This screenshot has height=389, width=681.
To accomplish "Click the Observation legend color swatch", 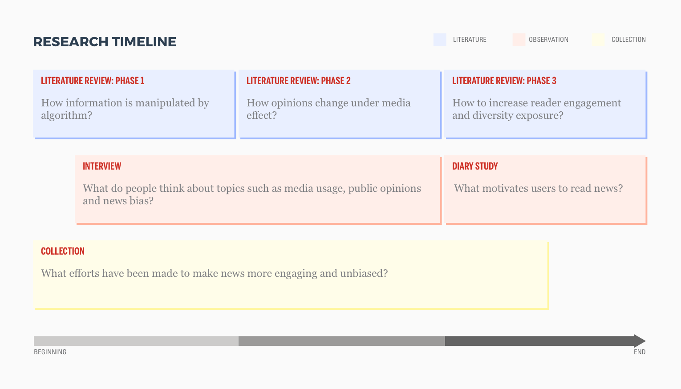I will [519, 40].
